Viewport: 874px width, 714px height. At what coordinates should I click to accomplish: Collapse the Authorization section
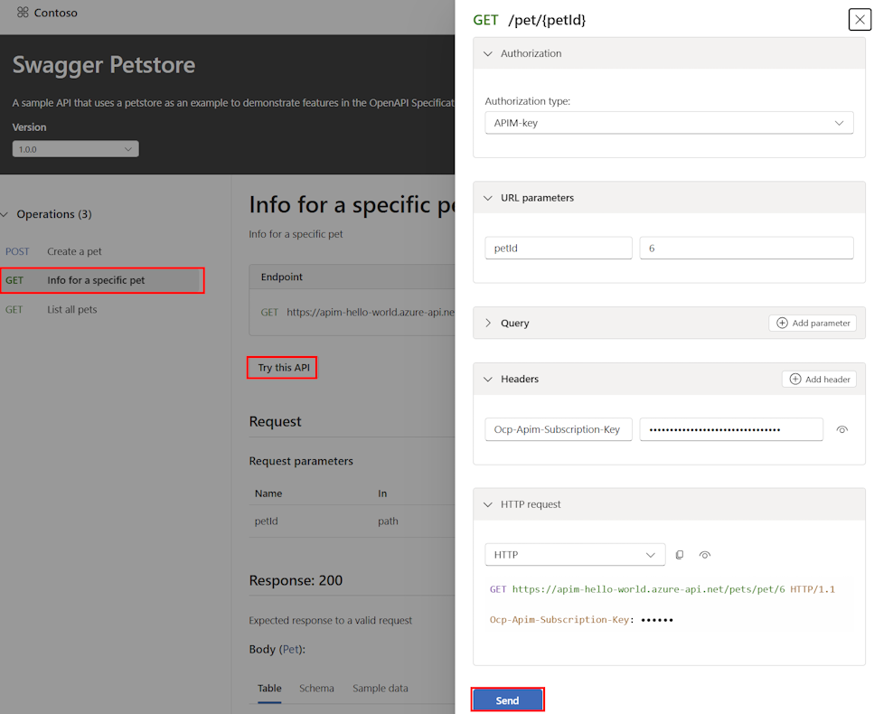488,52
